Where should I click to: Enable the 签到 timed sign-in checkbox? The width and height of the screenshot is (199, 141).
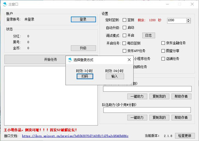coord(125,20)
